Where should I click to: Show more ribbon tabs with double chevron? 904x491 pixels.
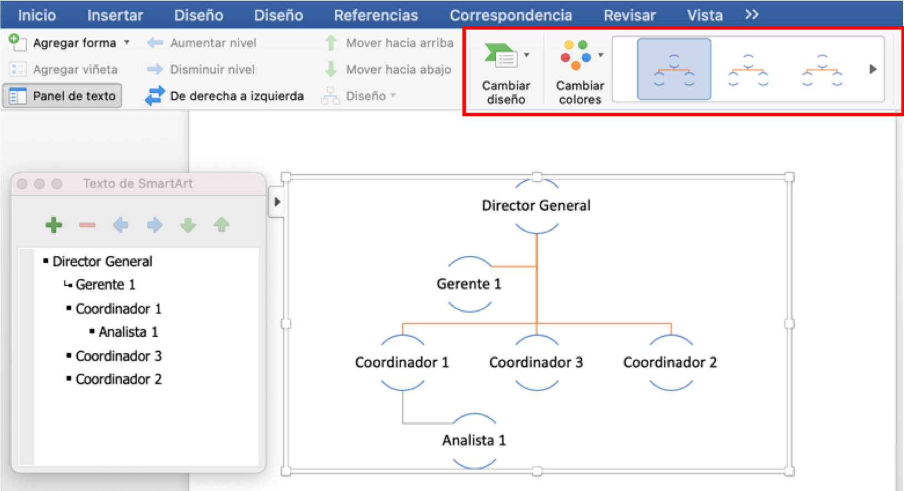(752, 15)
